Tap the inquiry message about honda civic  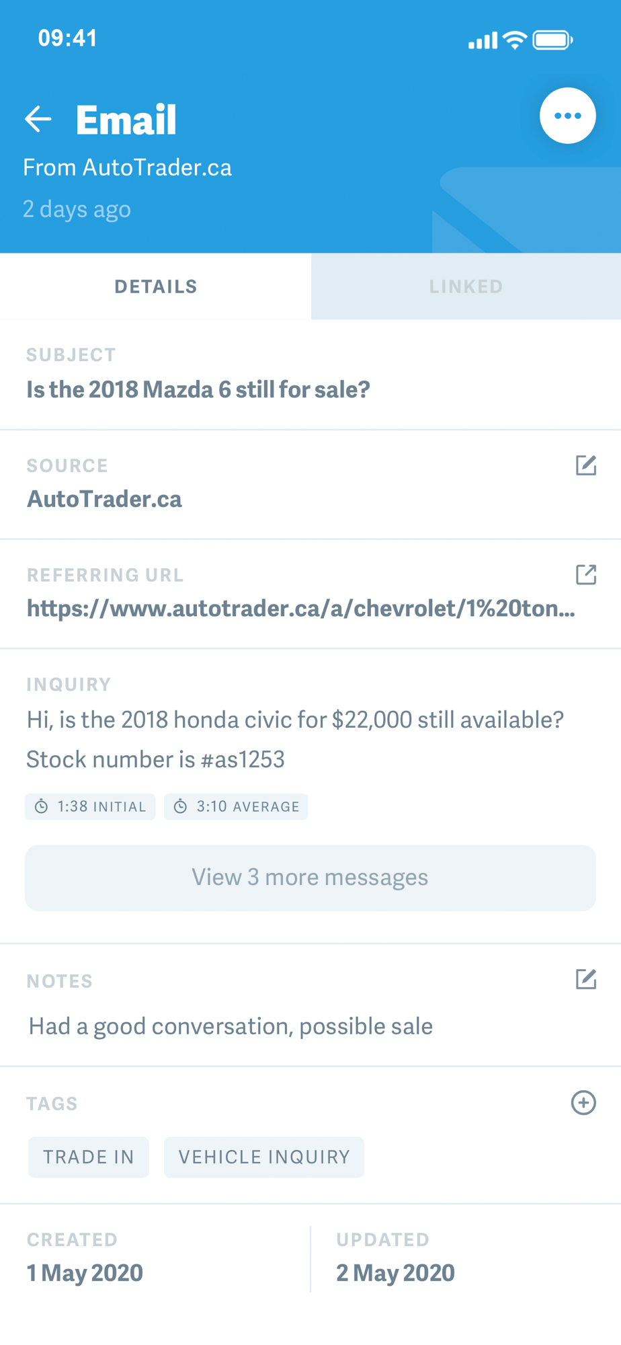pos(295,739)
